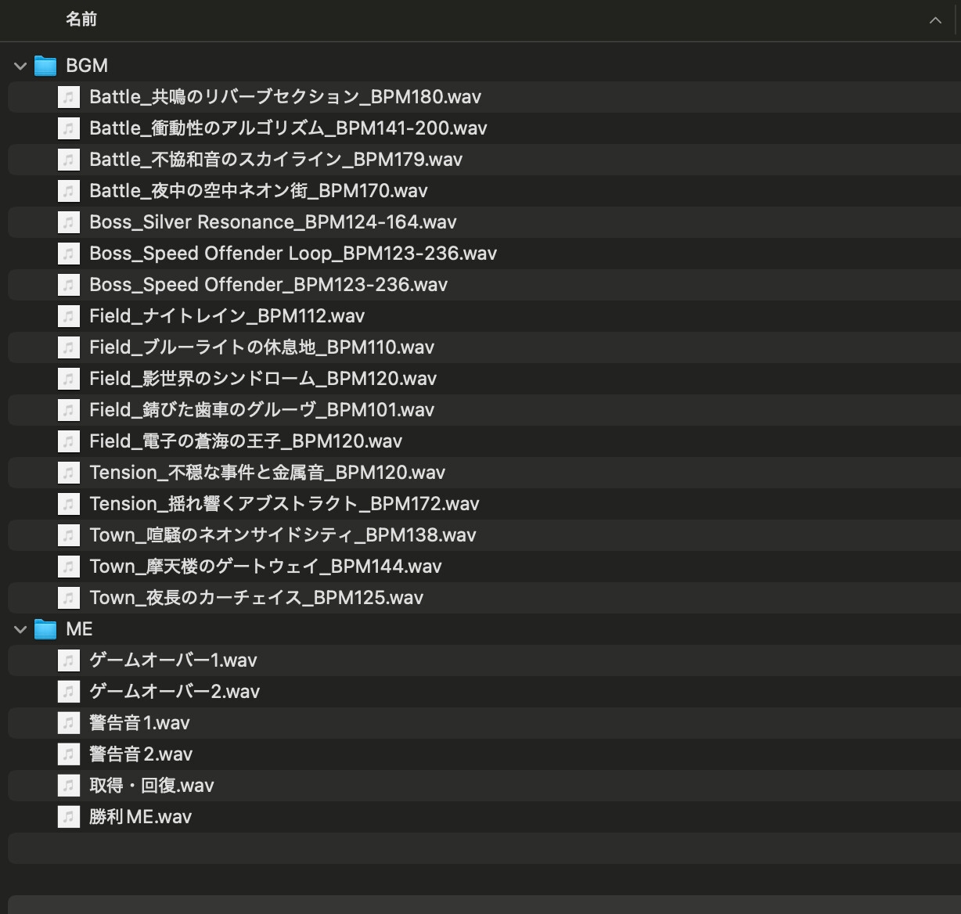
Task: Click the BGM folder icon
Action: [45, 66]
